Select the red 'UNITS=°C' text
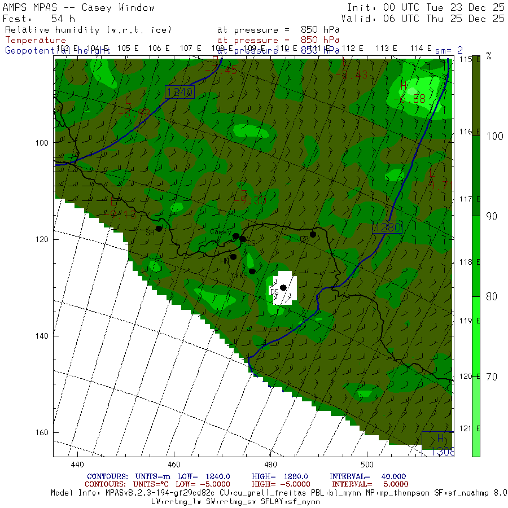 151,484
